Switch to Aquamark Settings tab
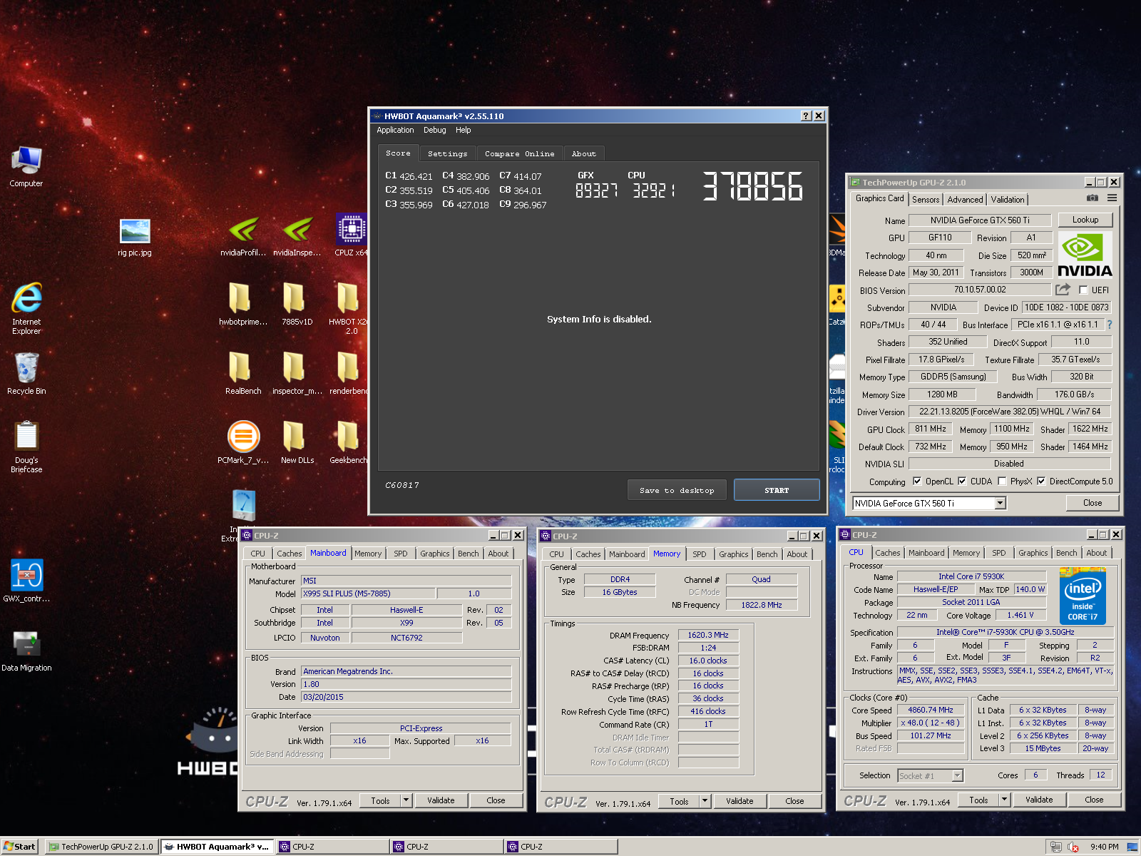Screen dimensions: 1141x856 [447, 153]
